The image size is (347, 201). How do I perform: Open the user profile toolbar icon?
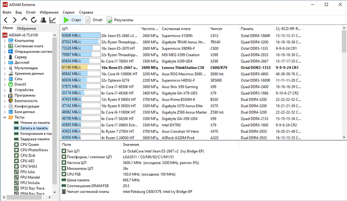(x=43, y=20)
